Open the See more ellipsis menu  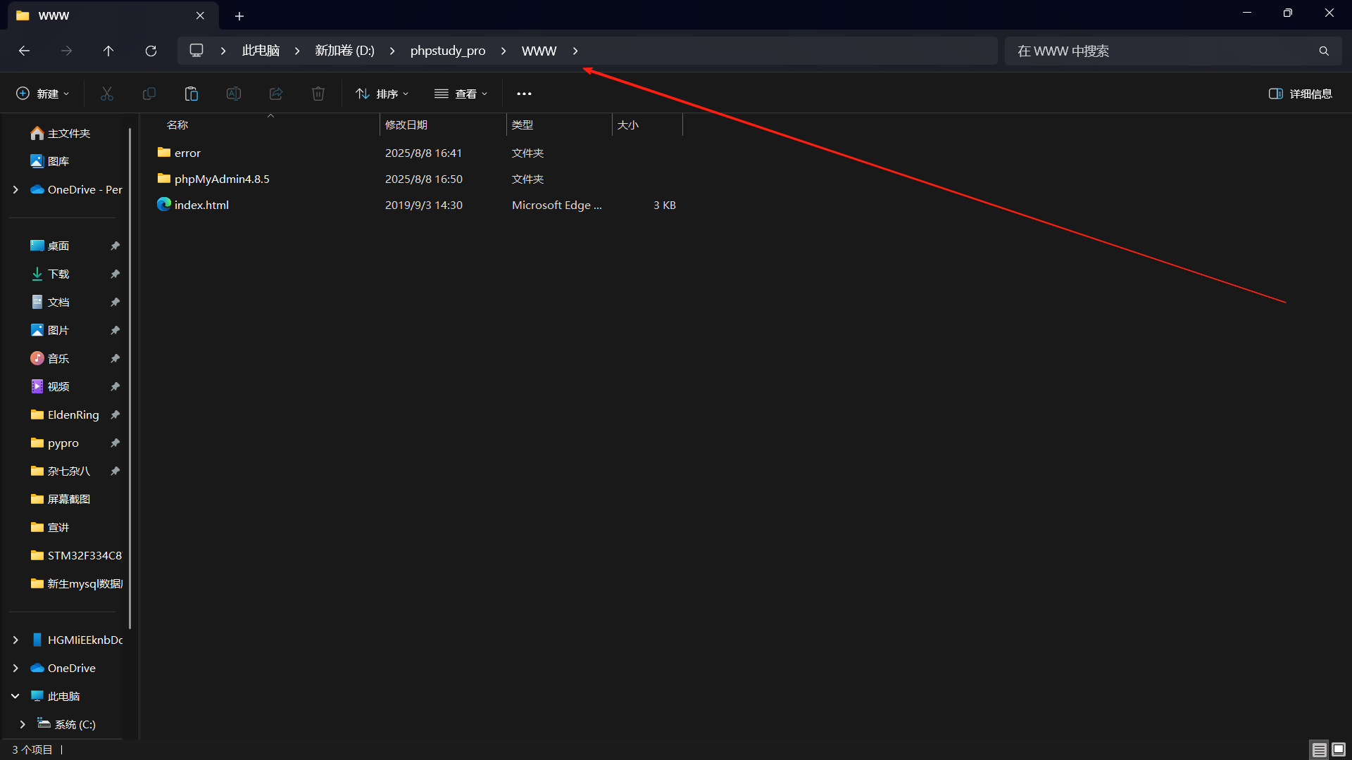[524, 94]
